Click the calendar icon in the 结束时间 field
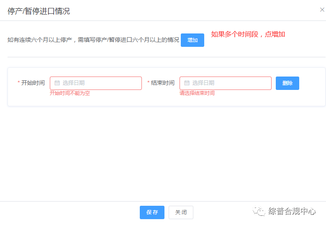The height and width of the screenshot is (225, 326). click(x=187, y=83)
